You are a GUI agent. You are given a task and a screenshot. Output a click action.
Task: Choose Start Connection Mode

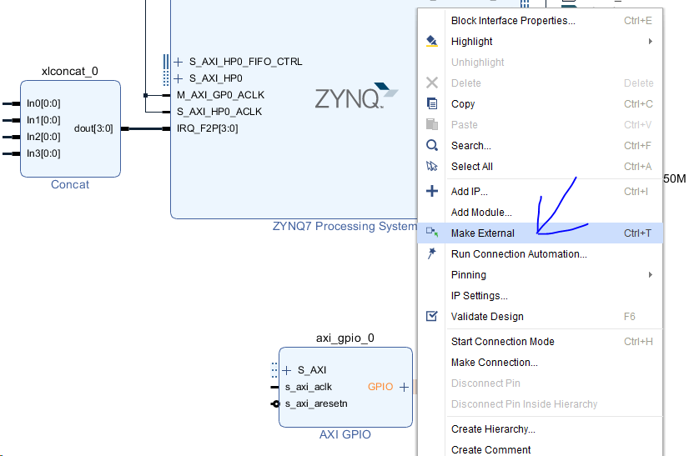pos(502,341)
